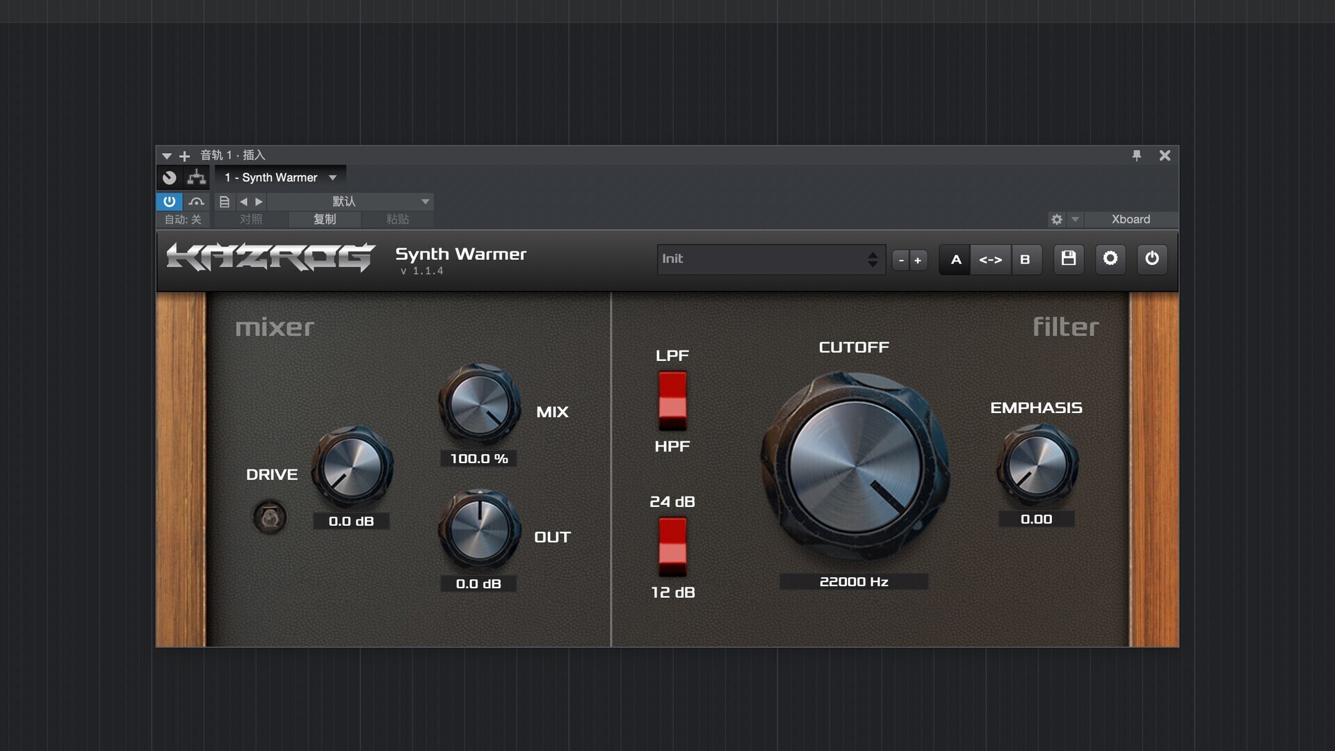
Task: Flip the LPF/HPF filter switch
Action: (x=672, y=401)
